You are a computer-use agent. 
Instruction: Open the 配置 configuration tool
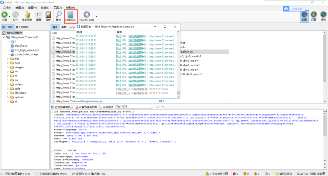click(39, 16)
